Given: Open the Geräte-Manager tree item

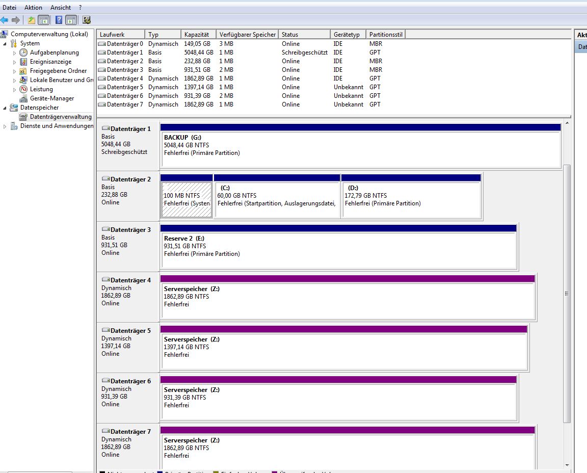Looking at the screenshot, I should 51,98.
